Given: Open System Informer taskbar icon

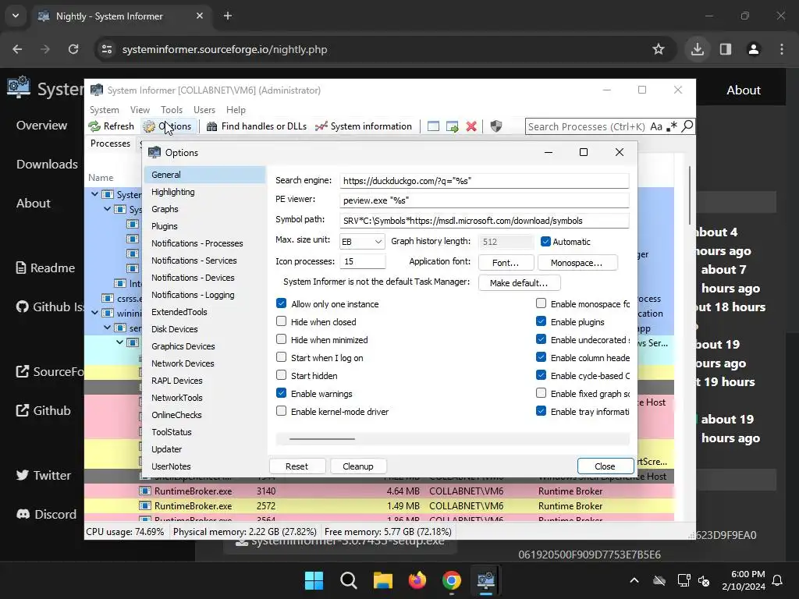Looking at the screenshot, I should click(486, 580).
